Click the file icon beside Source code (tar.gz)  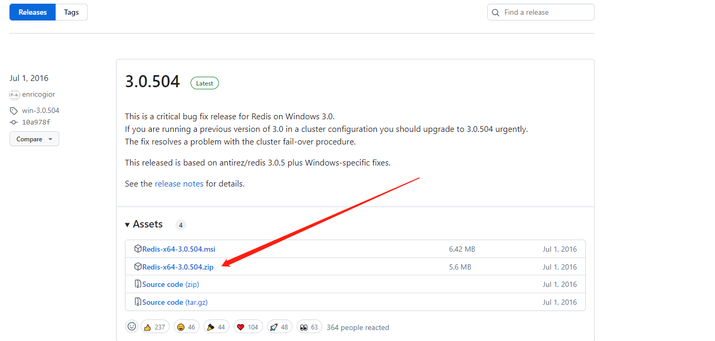tap(138, 302)
